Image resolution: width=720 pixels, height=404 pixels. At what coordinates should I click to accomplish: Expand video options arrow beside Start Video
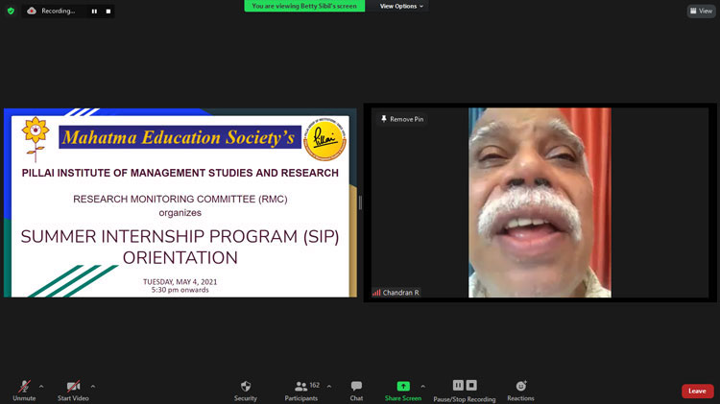click(92, 386)
